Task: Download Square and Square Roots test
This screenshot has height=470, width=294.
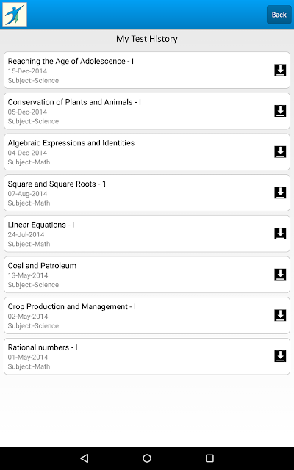Action: 280,192
